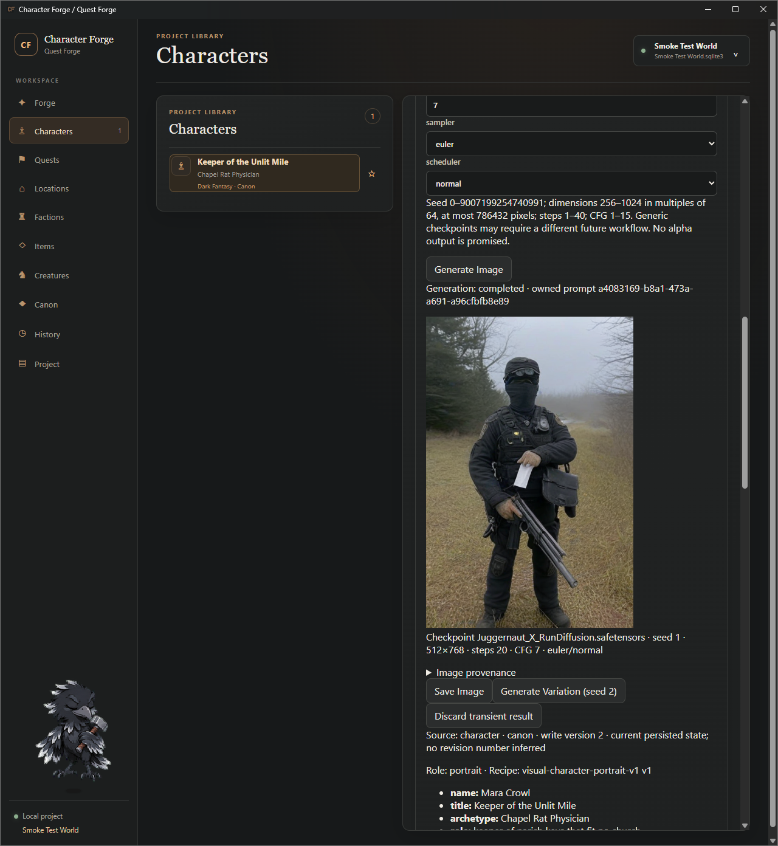Click the Local project status text
Image resolution: width=778 pixels, height=846 pixels.
click(43, 816)
